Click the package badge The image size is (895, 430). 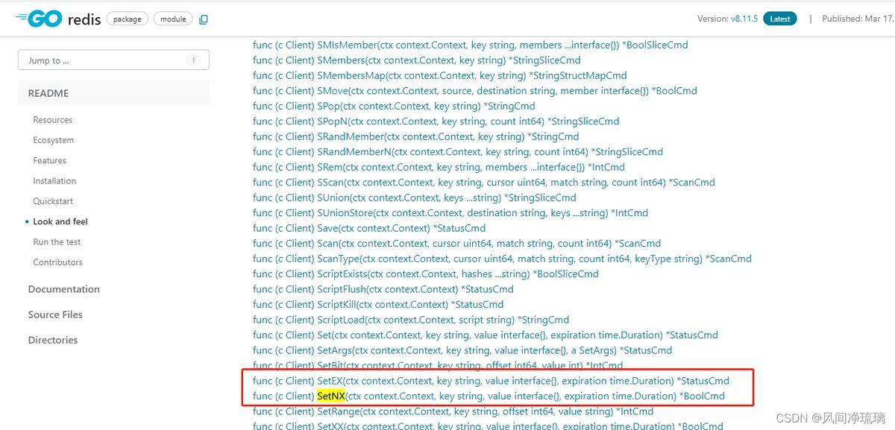tap(127, 19)
